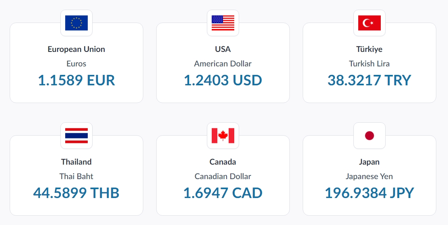The width and height of the screenshot is (448, 225).
Task: Select the Thai Baht label
Action: [x=76, y=176]
